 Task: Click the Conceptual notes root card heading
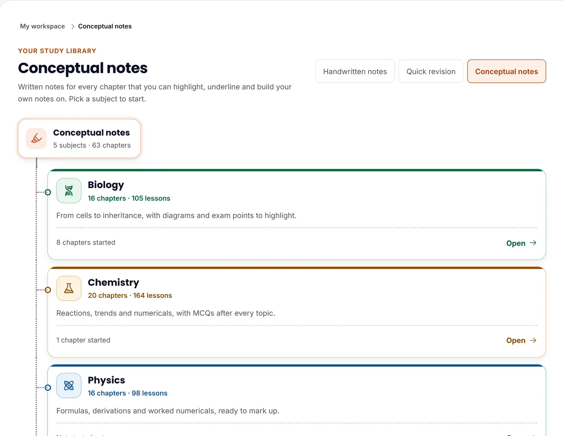pos(91,133)
